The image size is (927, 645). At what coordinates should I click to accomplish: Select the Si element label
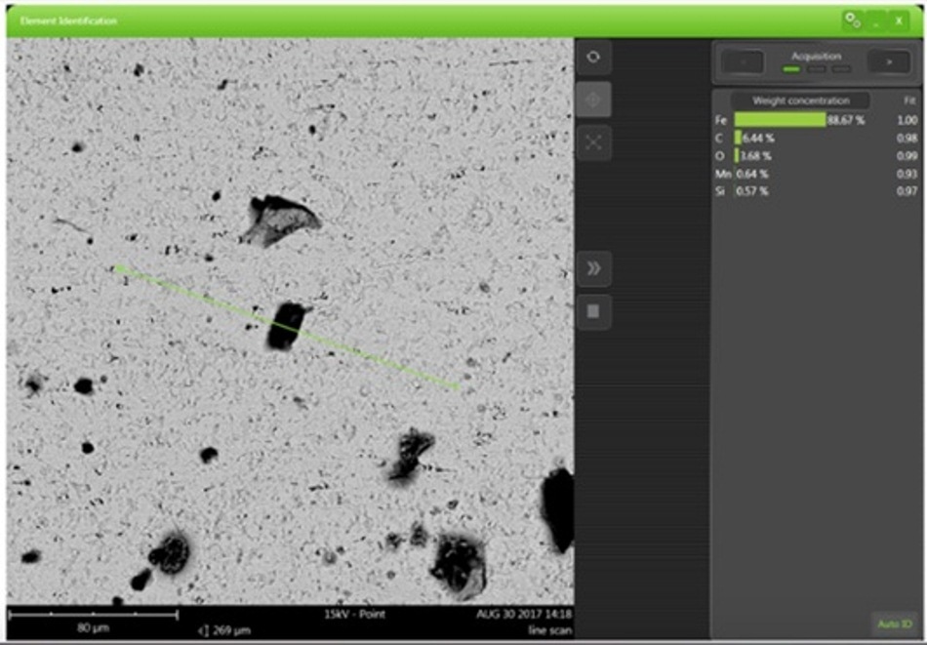click(x=719, y=191)
